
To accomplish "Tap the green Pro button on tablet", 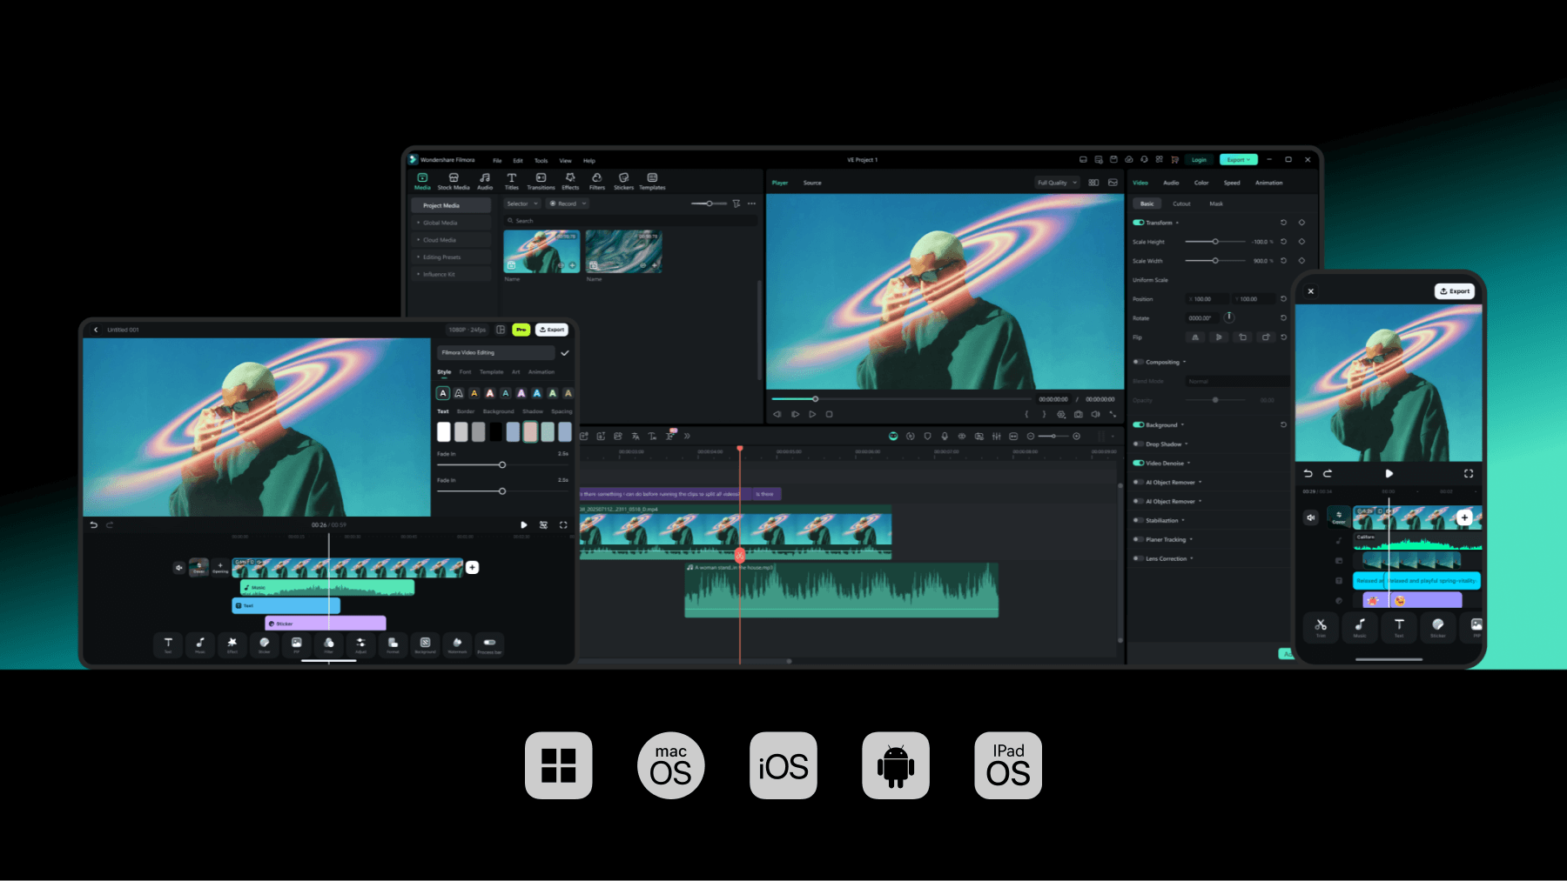I will click(521, 330).
